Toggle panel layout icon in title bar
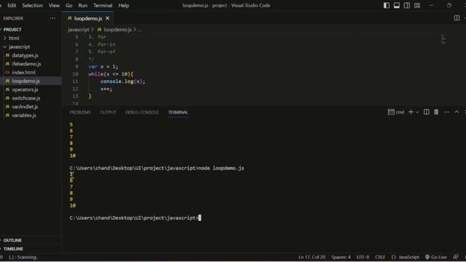This screenshot has width=466, height=262. [x=397, y=5]
